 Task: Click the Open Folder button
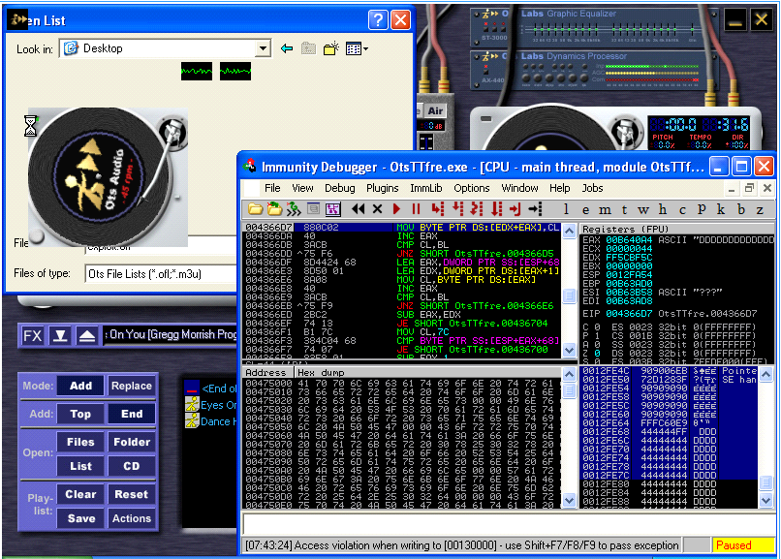click(132, 442)
